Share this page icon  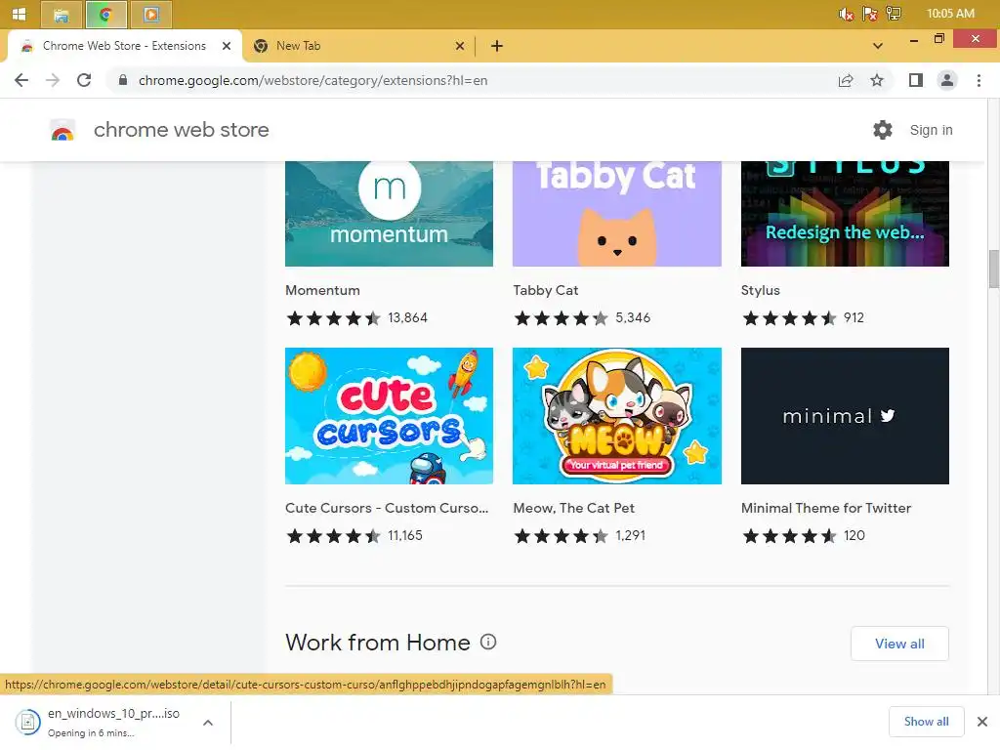846,80
